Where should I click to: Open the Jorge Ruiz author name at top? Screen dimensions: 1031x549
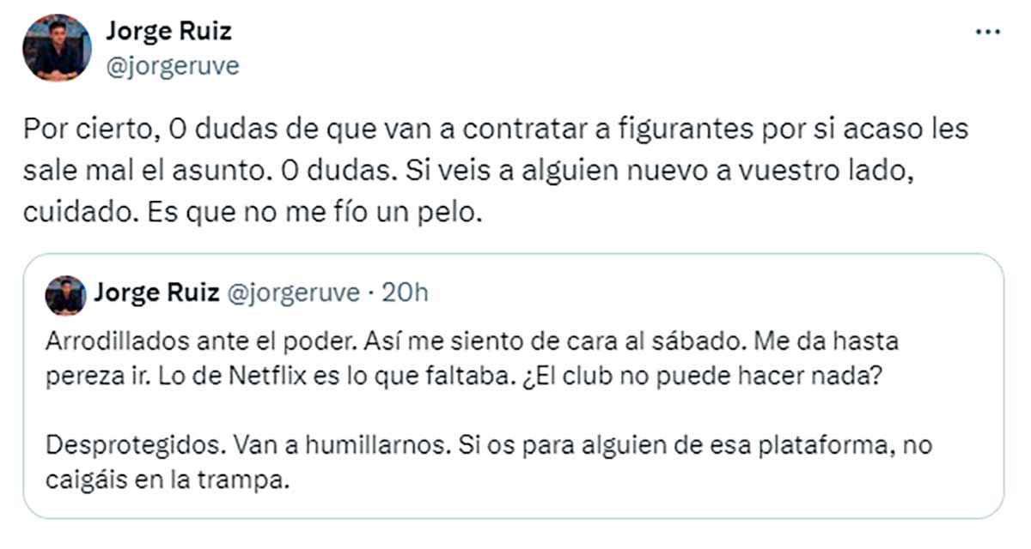pos(168,32)
